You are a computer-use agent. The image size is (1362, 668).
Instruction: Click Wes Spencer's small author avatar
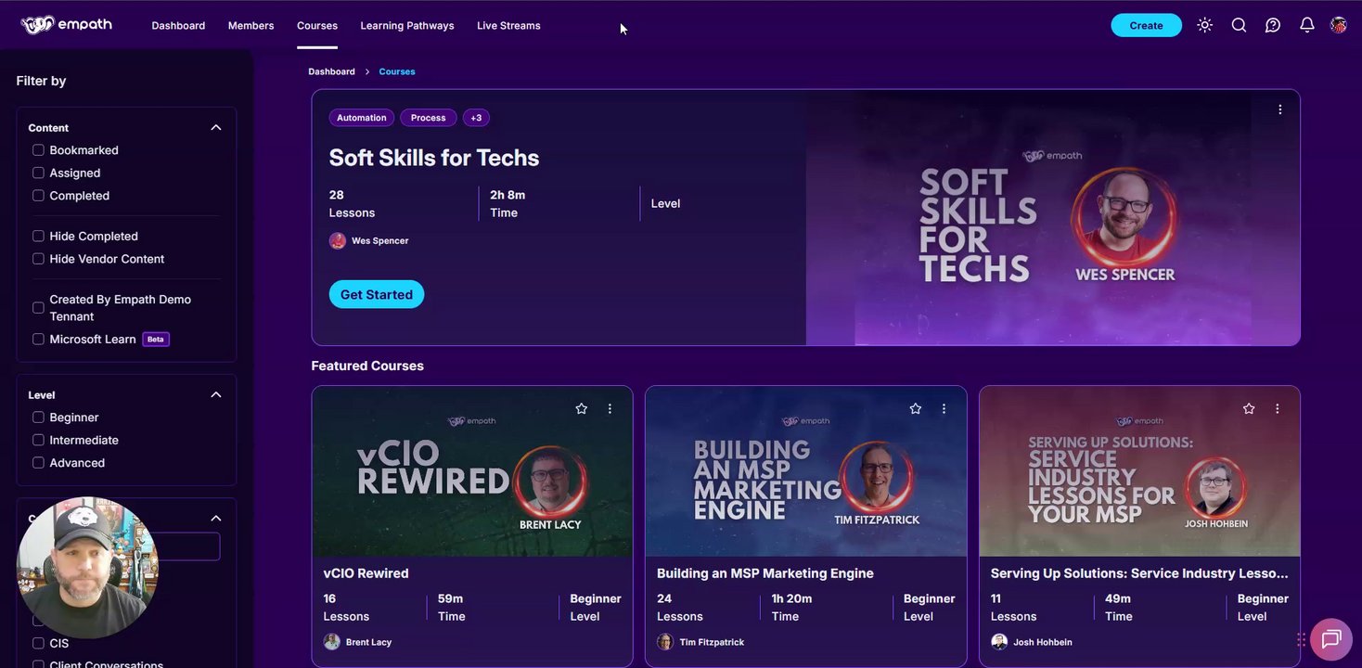pos(338,240)
